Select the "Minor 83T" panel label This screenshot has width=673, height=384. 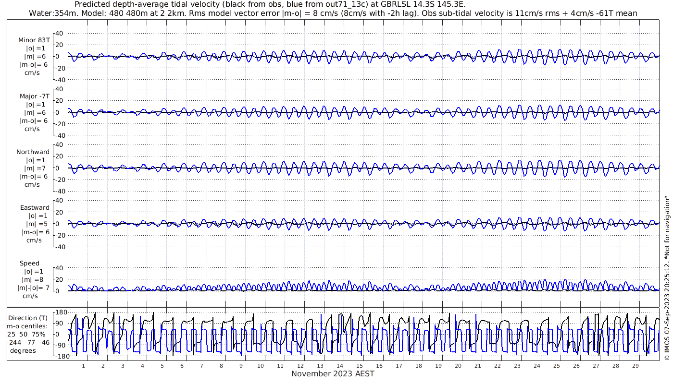click(34, 40)
